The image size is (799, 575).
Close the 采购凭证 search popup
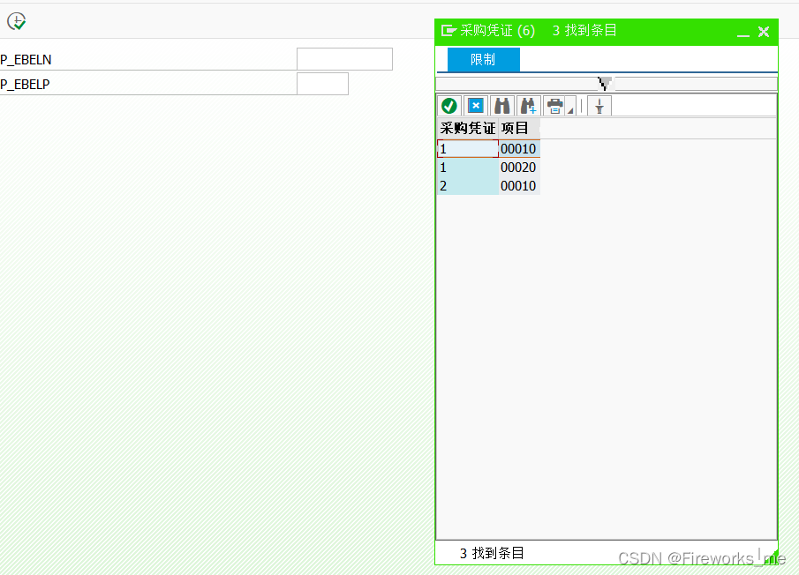click(x=764, y=32)
